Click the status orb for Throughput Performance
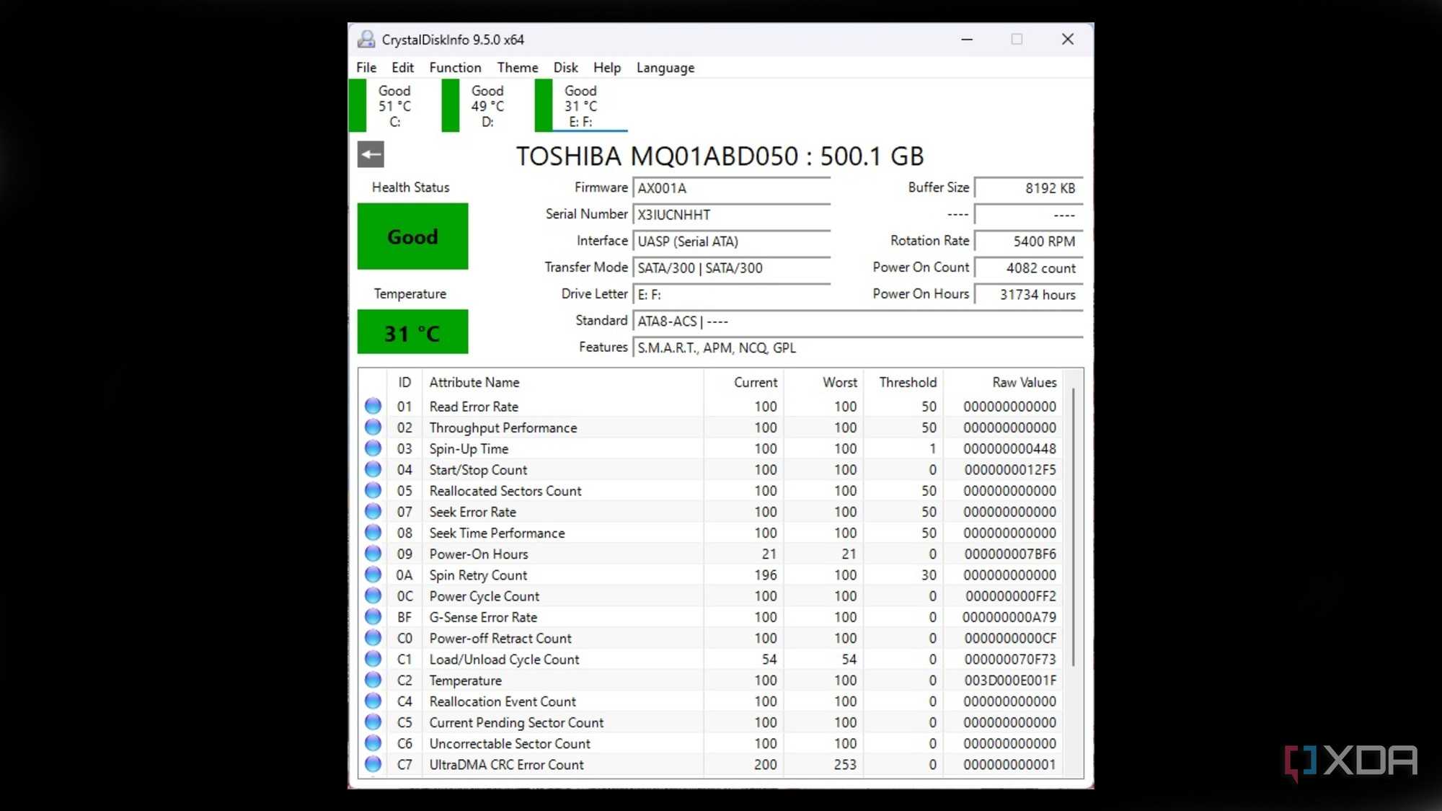 click(x=373, y=427)
